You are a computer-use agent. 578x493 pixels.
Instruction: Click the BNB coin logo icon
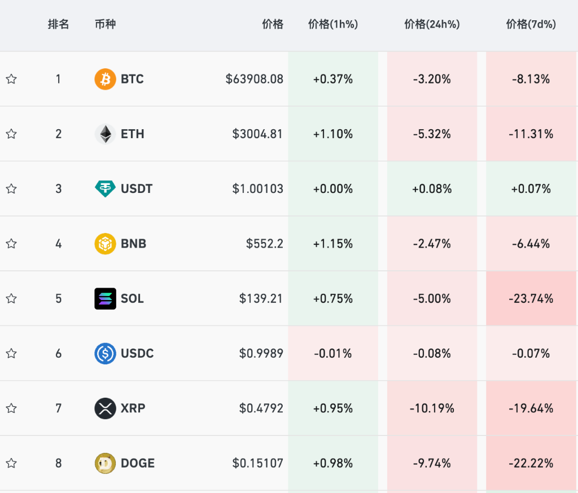point(104,243)
